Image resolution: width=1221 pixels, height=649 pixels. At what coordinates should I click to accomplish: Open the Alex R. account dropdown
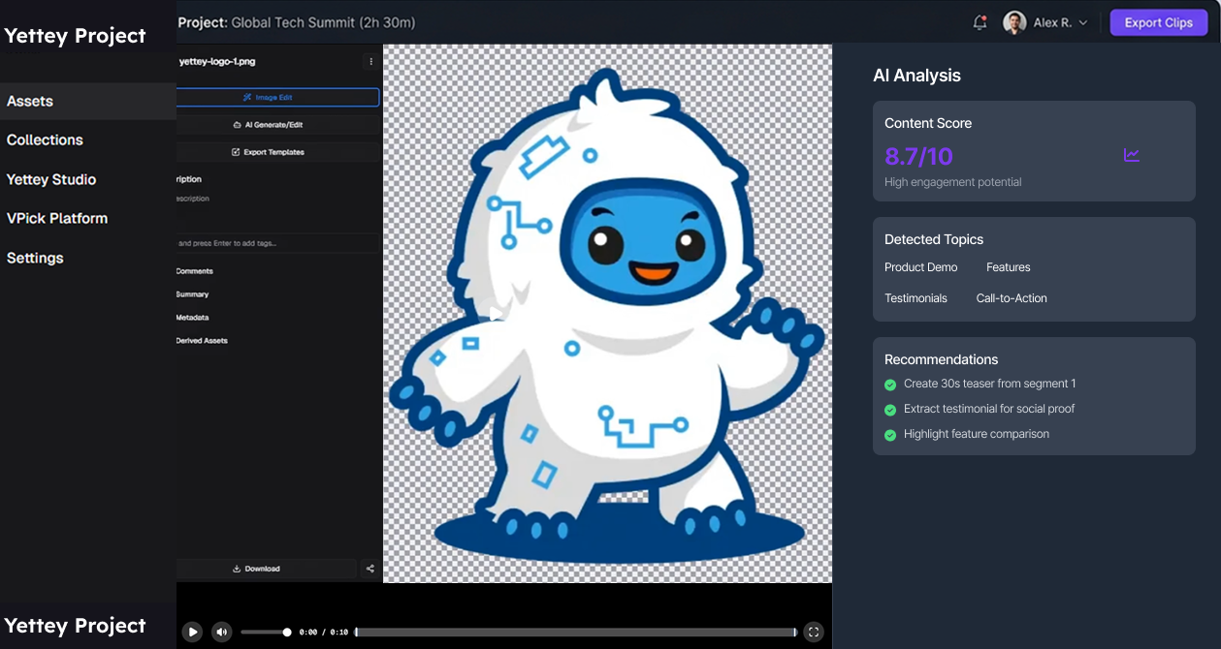pos(1047,21)
